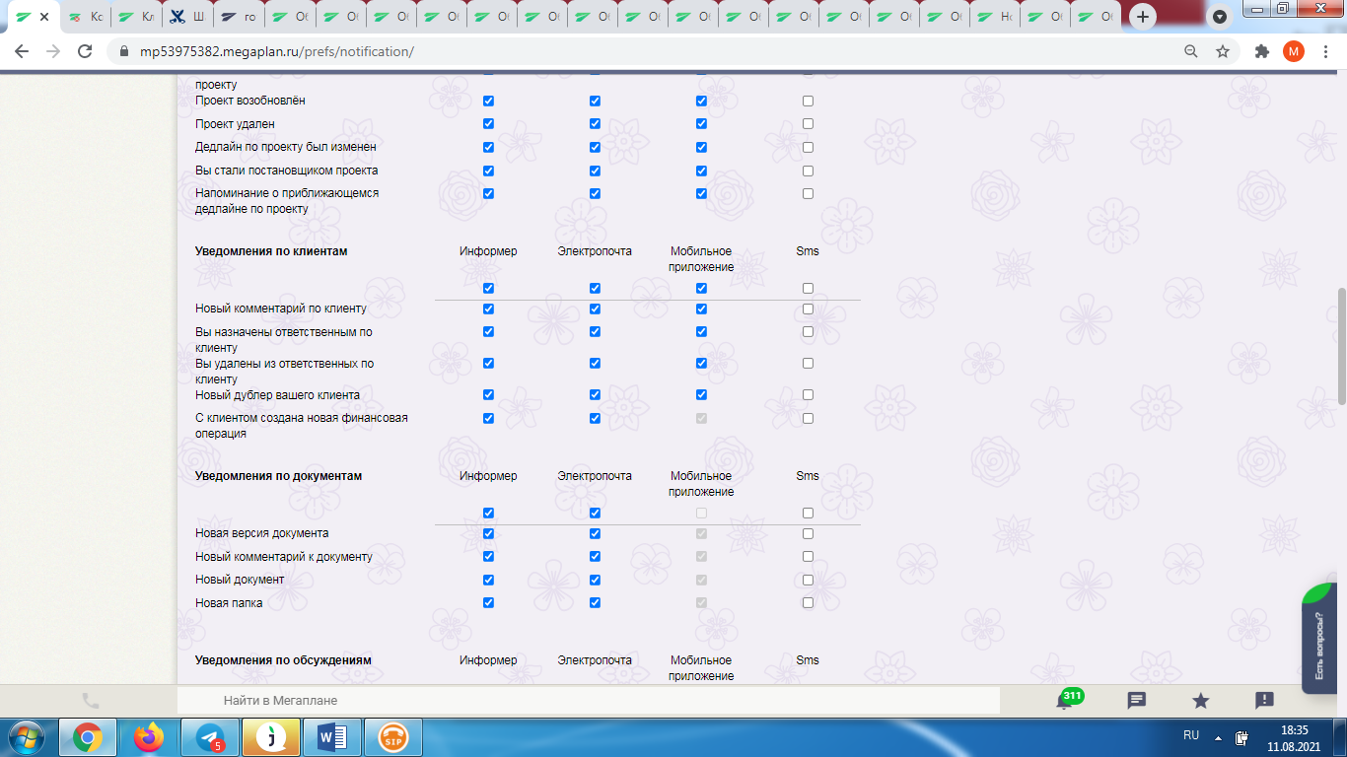The image size is (1347, 757).
Task: Switch to the 'го' browser tab
Action: [239, 17]
